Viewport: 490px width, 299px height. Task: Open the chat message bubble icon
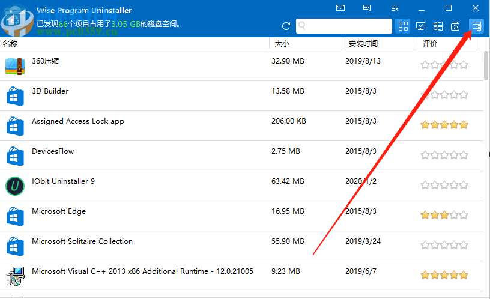pyautogui.click(x=367, y=8)
